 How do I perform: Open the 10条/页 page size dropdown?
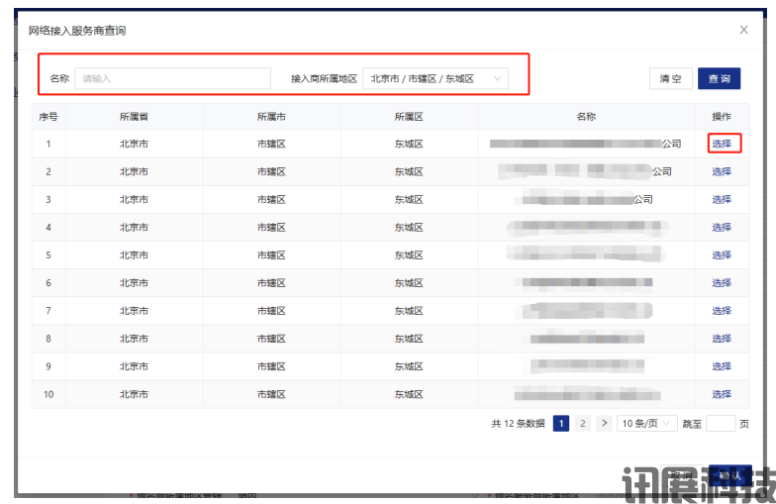tap(646, 424)
